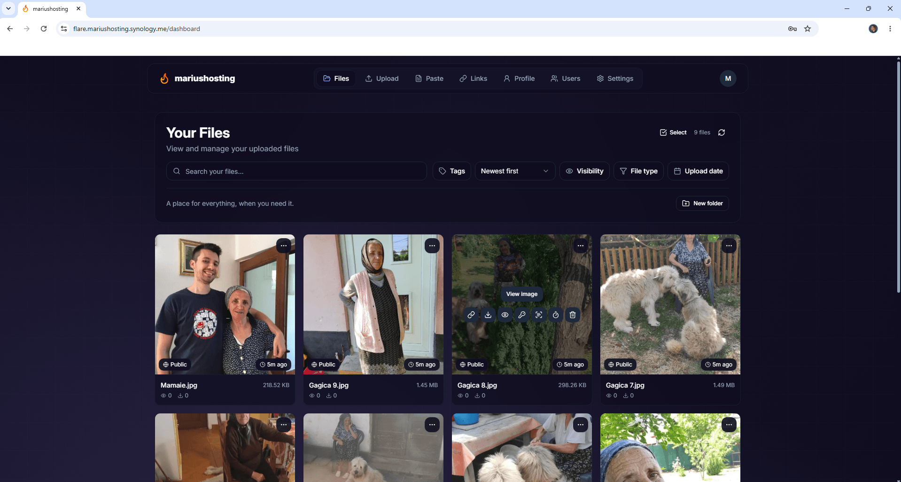Open the Users page
The height and width of the screenshot is (482, 901).
(x=566, y=78)
